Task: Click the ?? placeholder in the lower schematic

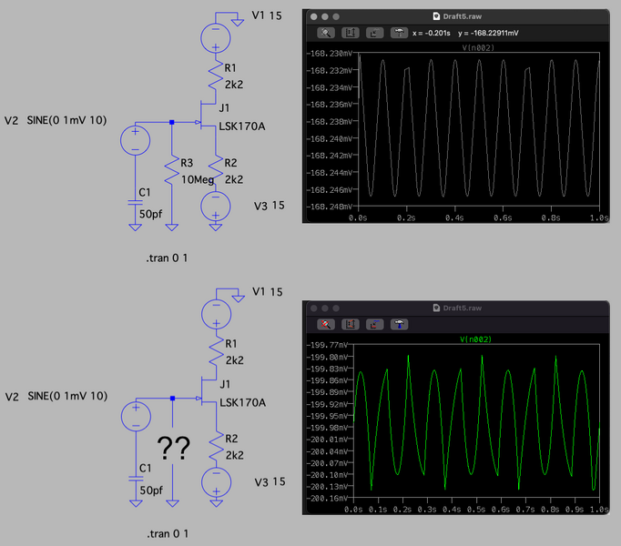Action: click(x=173, y=448)
